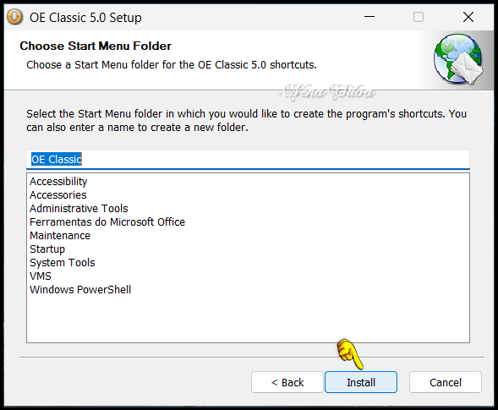Choose the System Tools folder
The image size is (498, 410).
63,263
